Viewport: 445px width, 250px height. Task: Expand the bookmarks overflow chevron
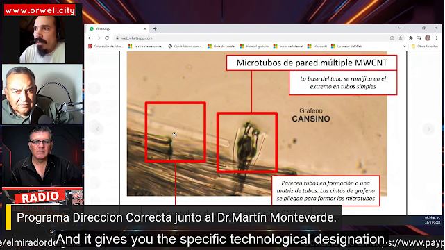405,47
